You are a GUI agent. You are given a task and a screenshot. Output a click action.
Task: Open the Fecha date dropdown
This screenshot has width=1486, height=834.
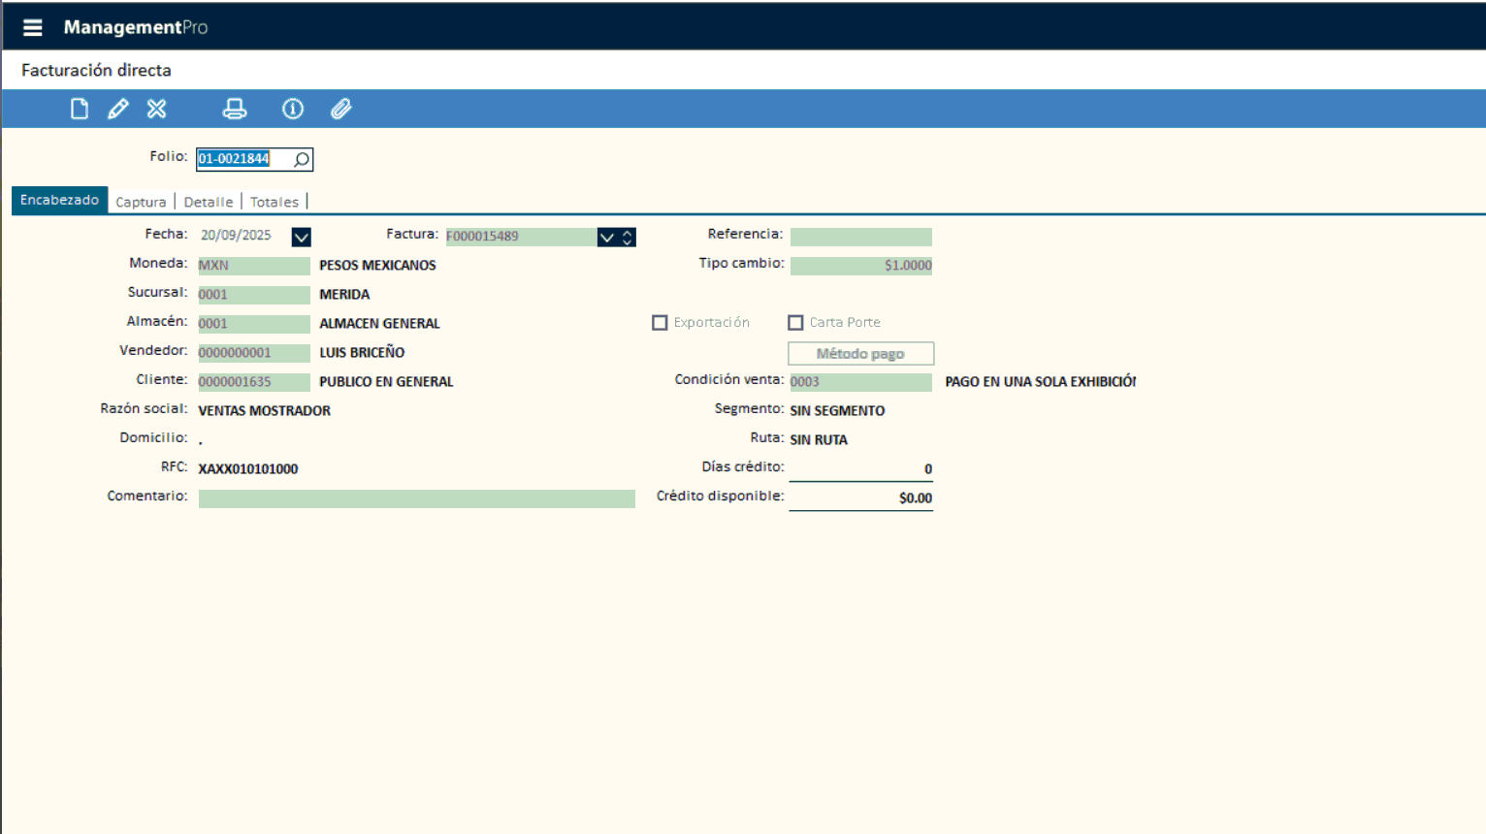pyautogui.click(x=301, y=237)
